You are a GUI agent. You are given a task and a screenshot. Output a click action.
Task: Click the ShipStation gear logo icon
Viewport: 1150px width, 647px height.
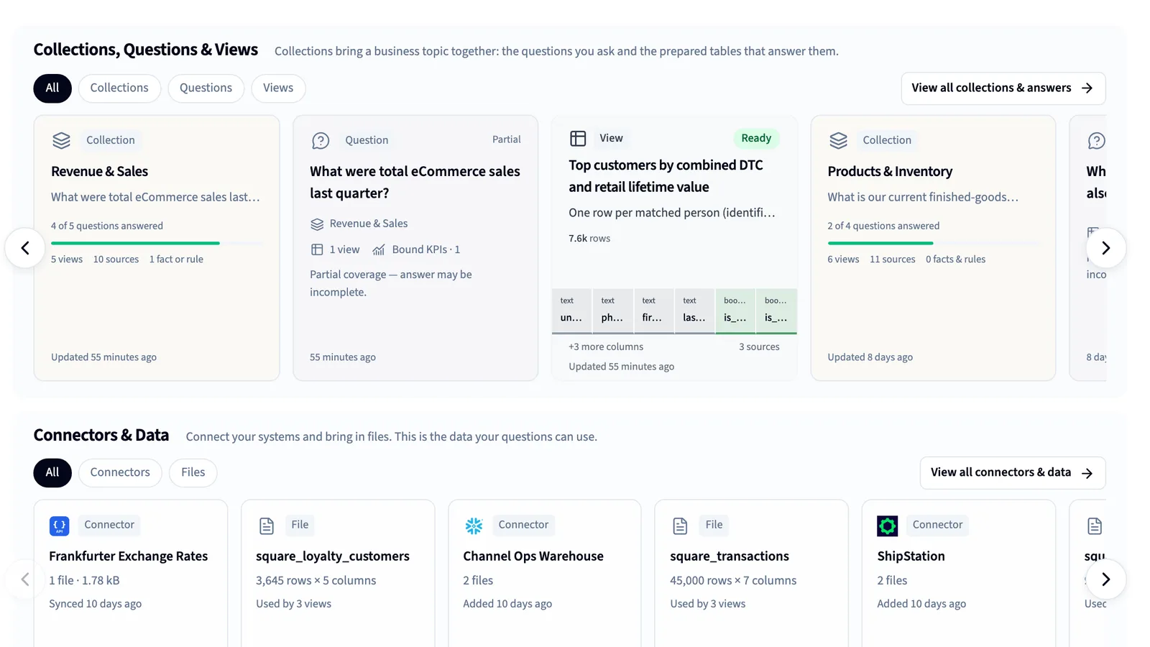tap(888, 526)
